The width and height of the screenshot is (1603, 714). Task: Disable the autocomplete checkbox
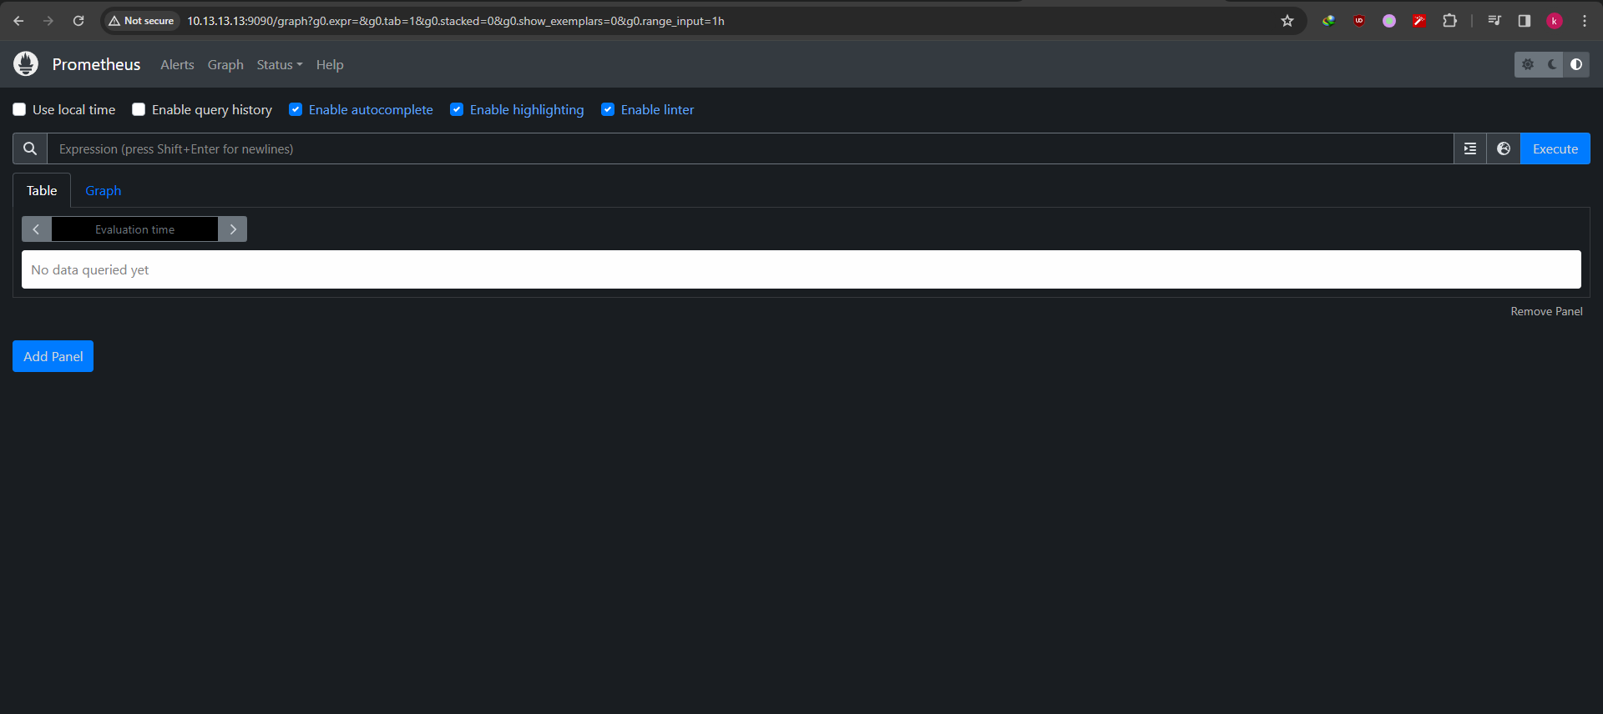296,109
